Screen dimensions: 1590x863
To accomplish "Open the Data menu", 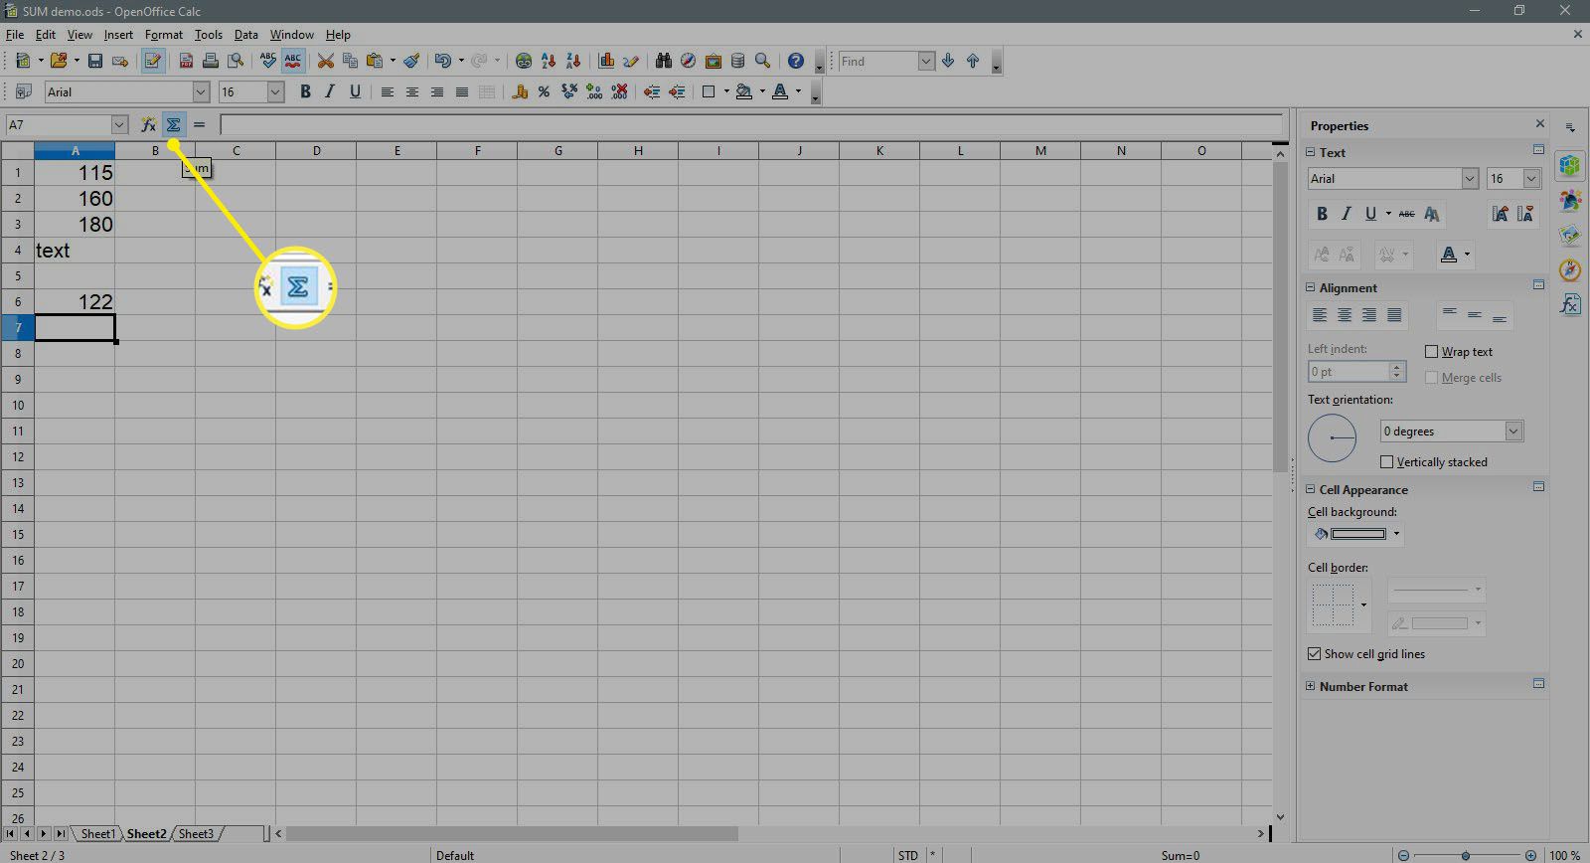I will pyautogui.click(x=245, y=34).
